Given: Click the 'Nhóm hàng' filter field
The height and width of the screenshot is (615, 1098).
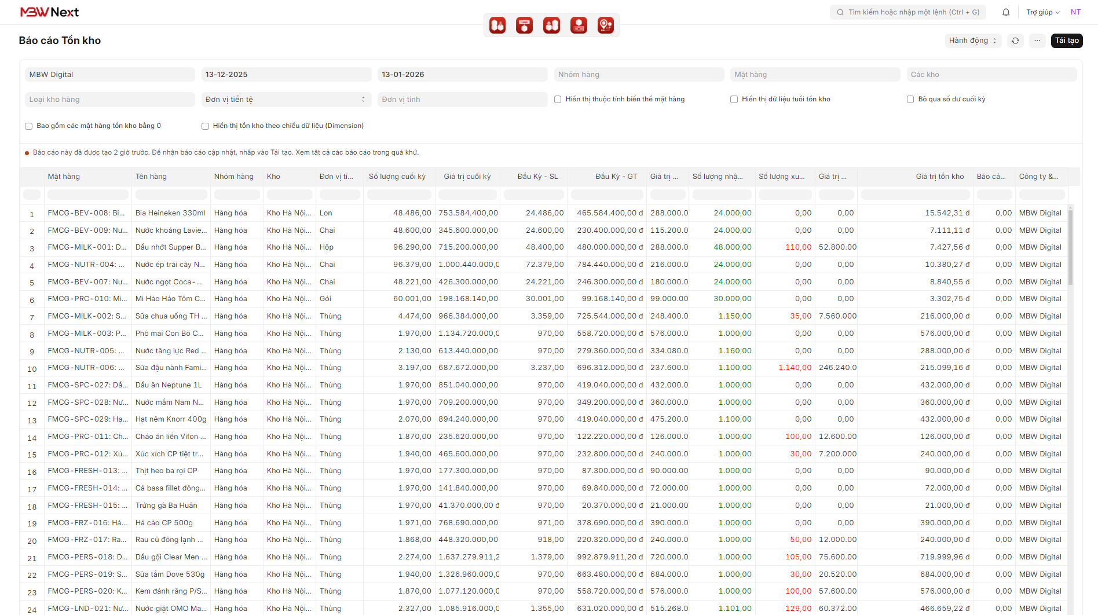Looking at the screenshot, I should 638,75.
